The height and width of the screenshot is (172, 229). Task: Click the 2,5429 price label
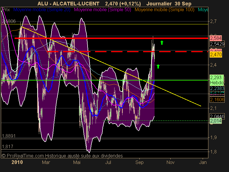pyautogui.click(x=217, y=44)
